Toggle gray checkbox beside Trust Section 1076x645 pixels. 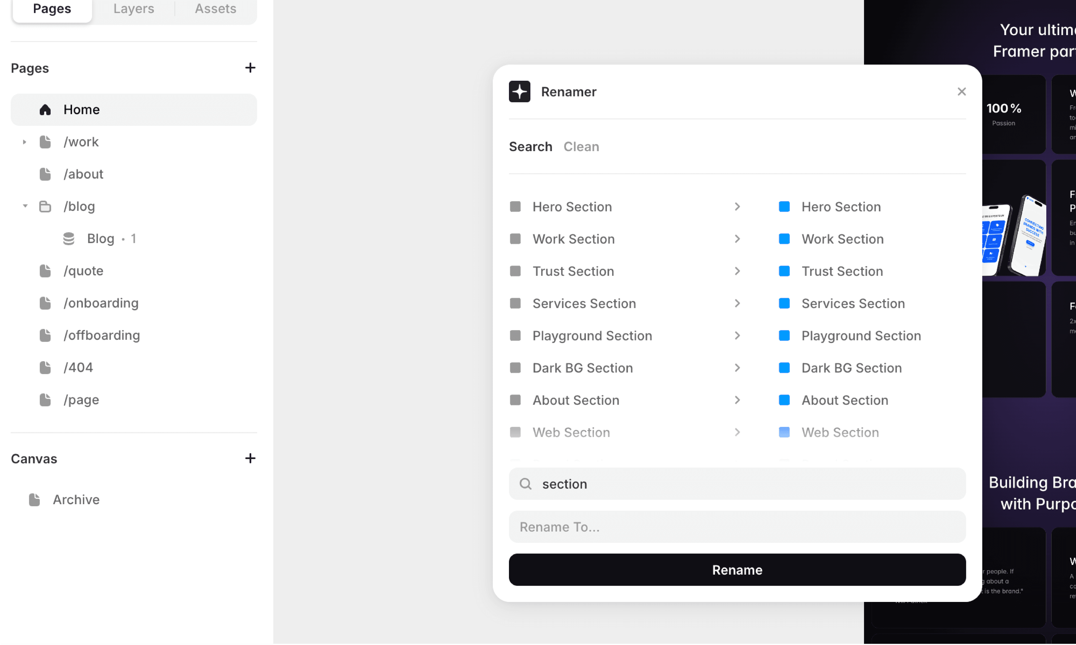[x=515, y=271]
